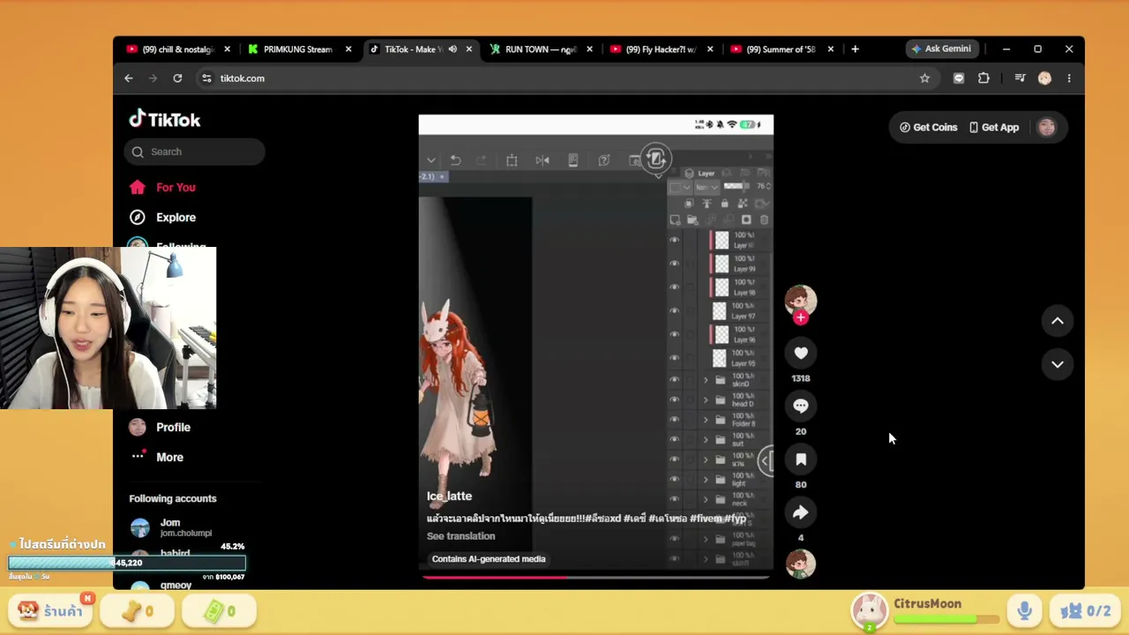Open the Ice_latte creator username

pos(450,497)
